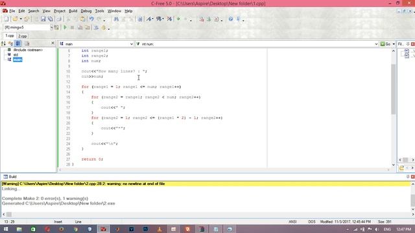Create a new file with toolbar icon
This screenshot has height=233, width=415.
pyautogui.click(x=6, y=19)
